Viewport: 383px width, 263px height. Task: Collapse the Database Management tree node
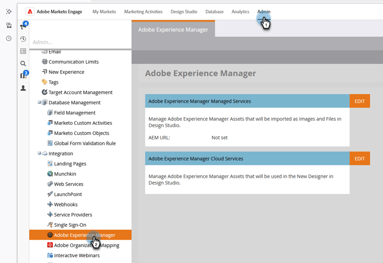[x=39, y=102]
